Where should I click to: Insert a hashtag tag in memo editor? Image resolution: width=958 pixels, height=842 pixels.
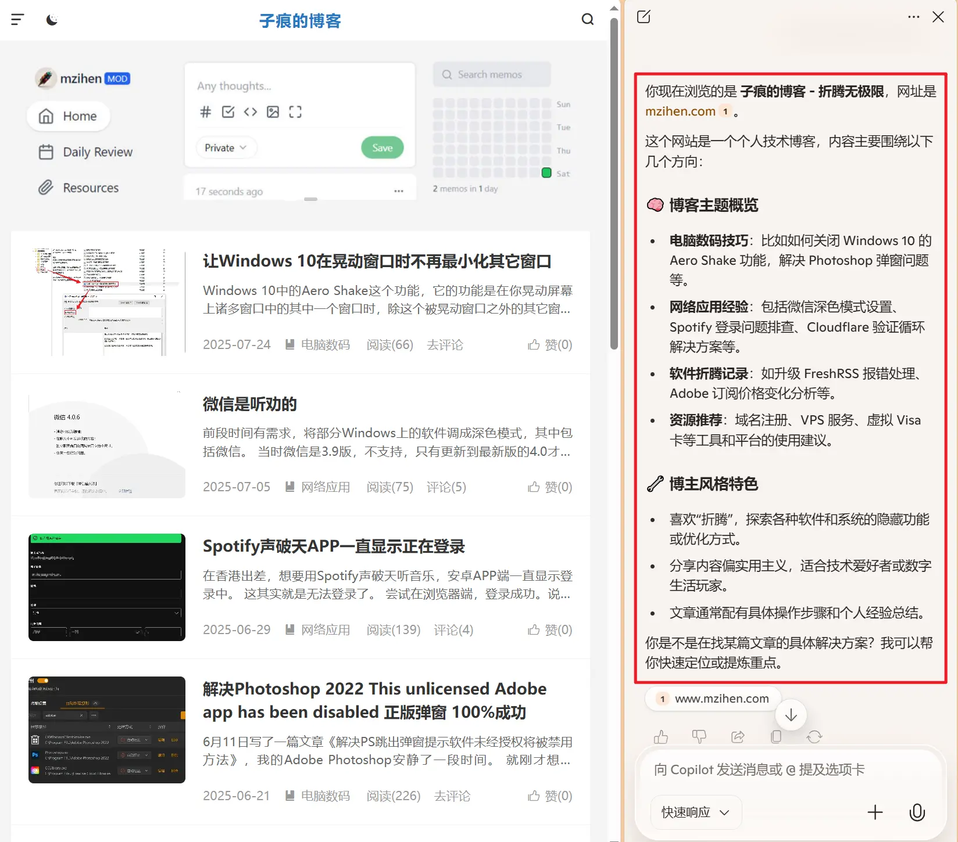pos(205,111)
